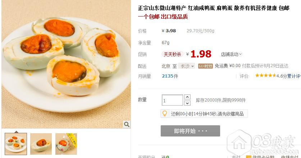The width and height of the screenshot is (301, 158).
Task: Open the 长沙 destination city dropdown
Action: [187, 66]
